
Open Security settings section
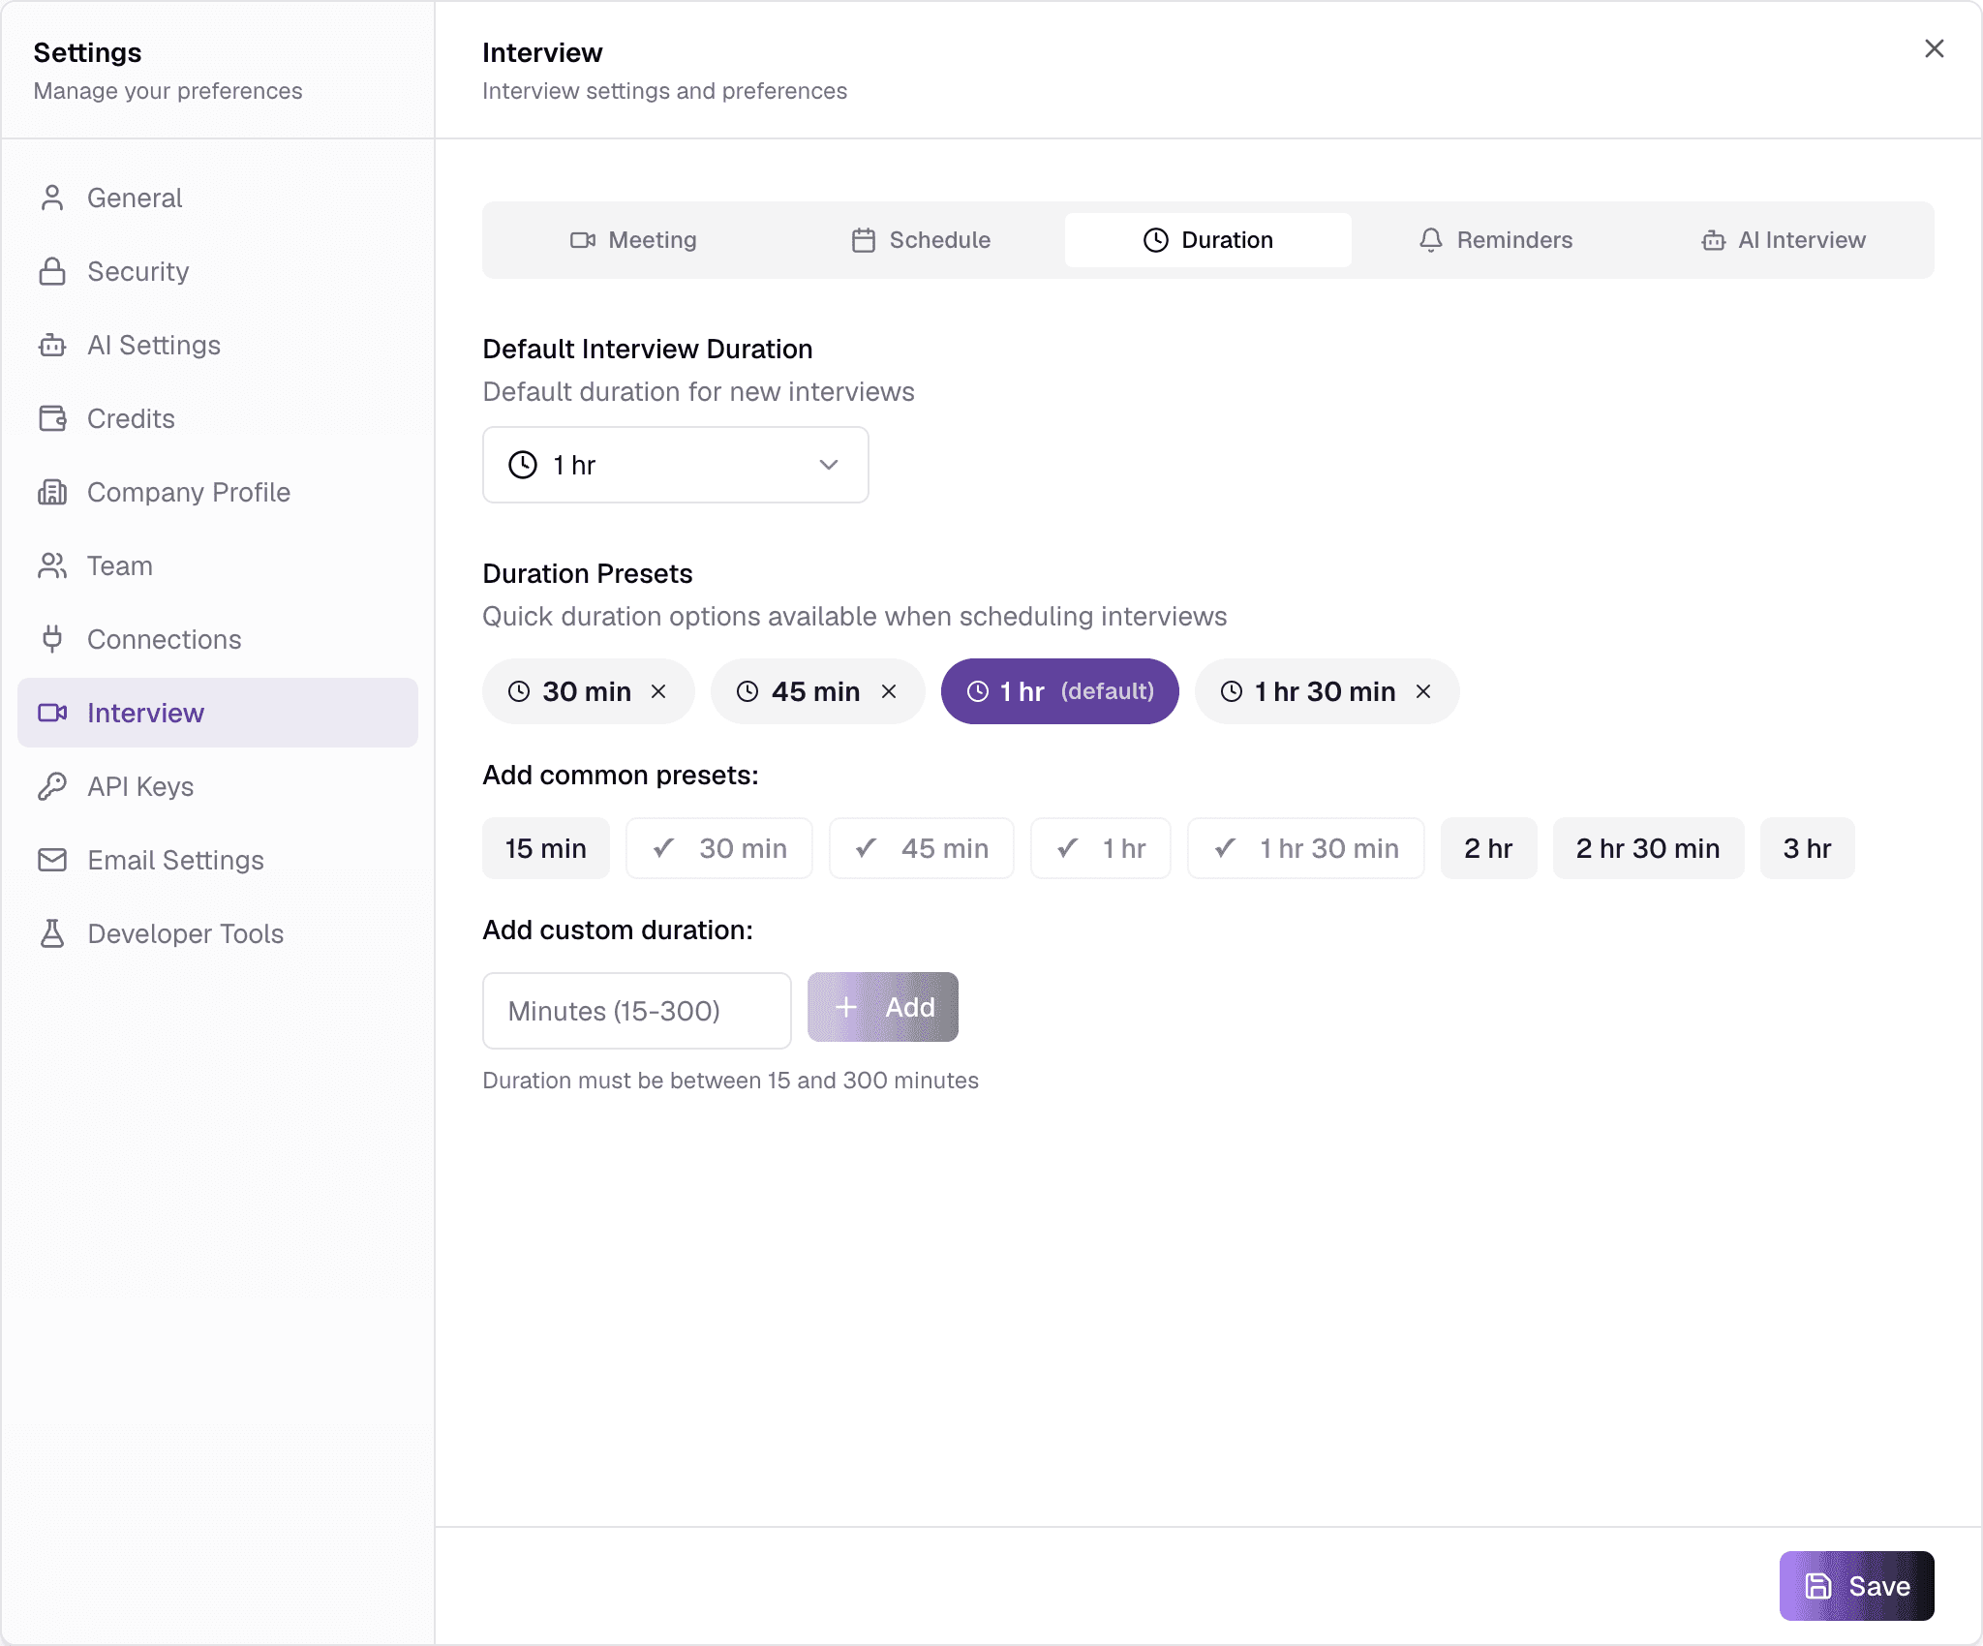pyautogui.click(x=217, y=271)
